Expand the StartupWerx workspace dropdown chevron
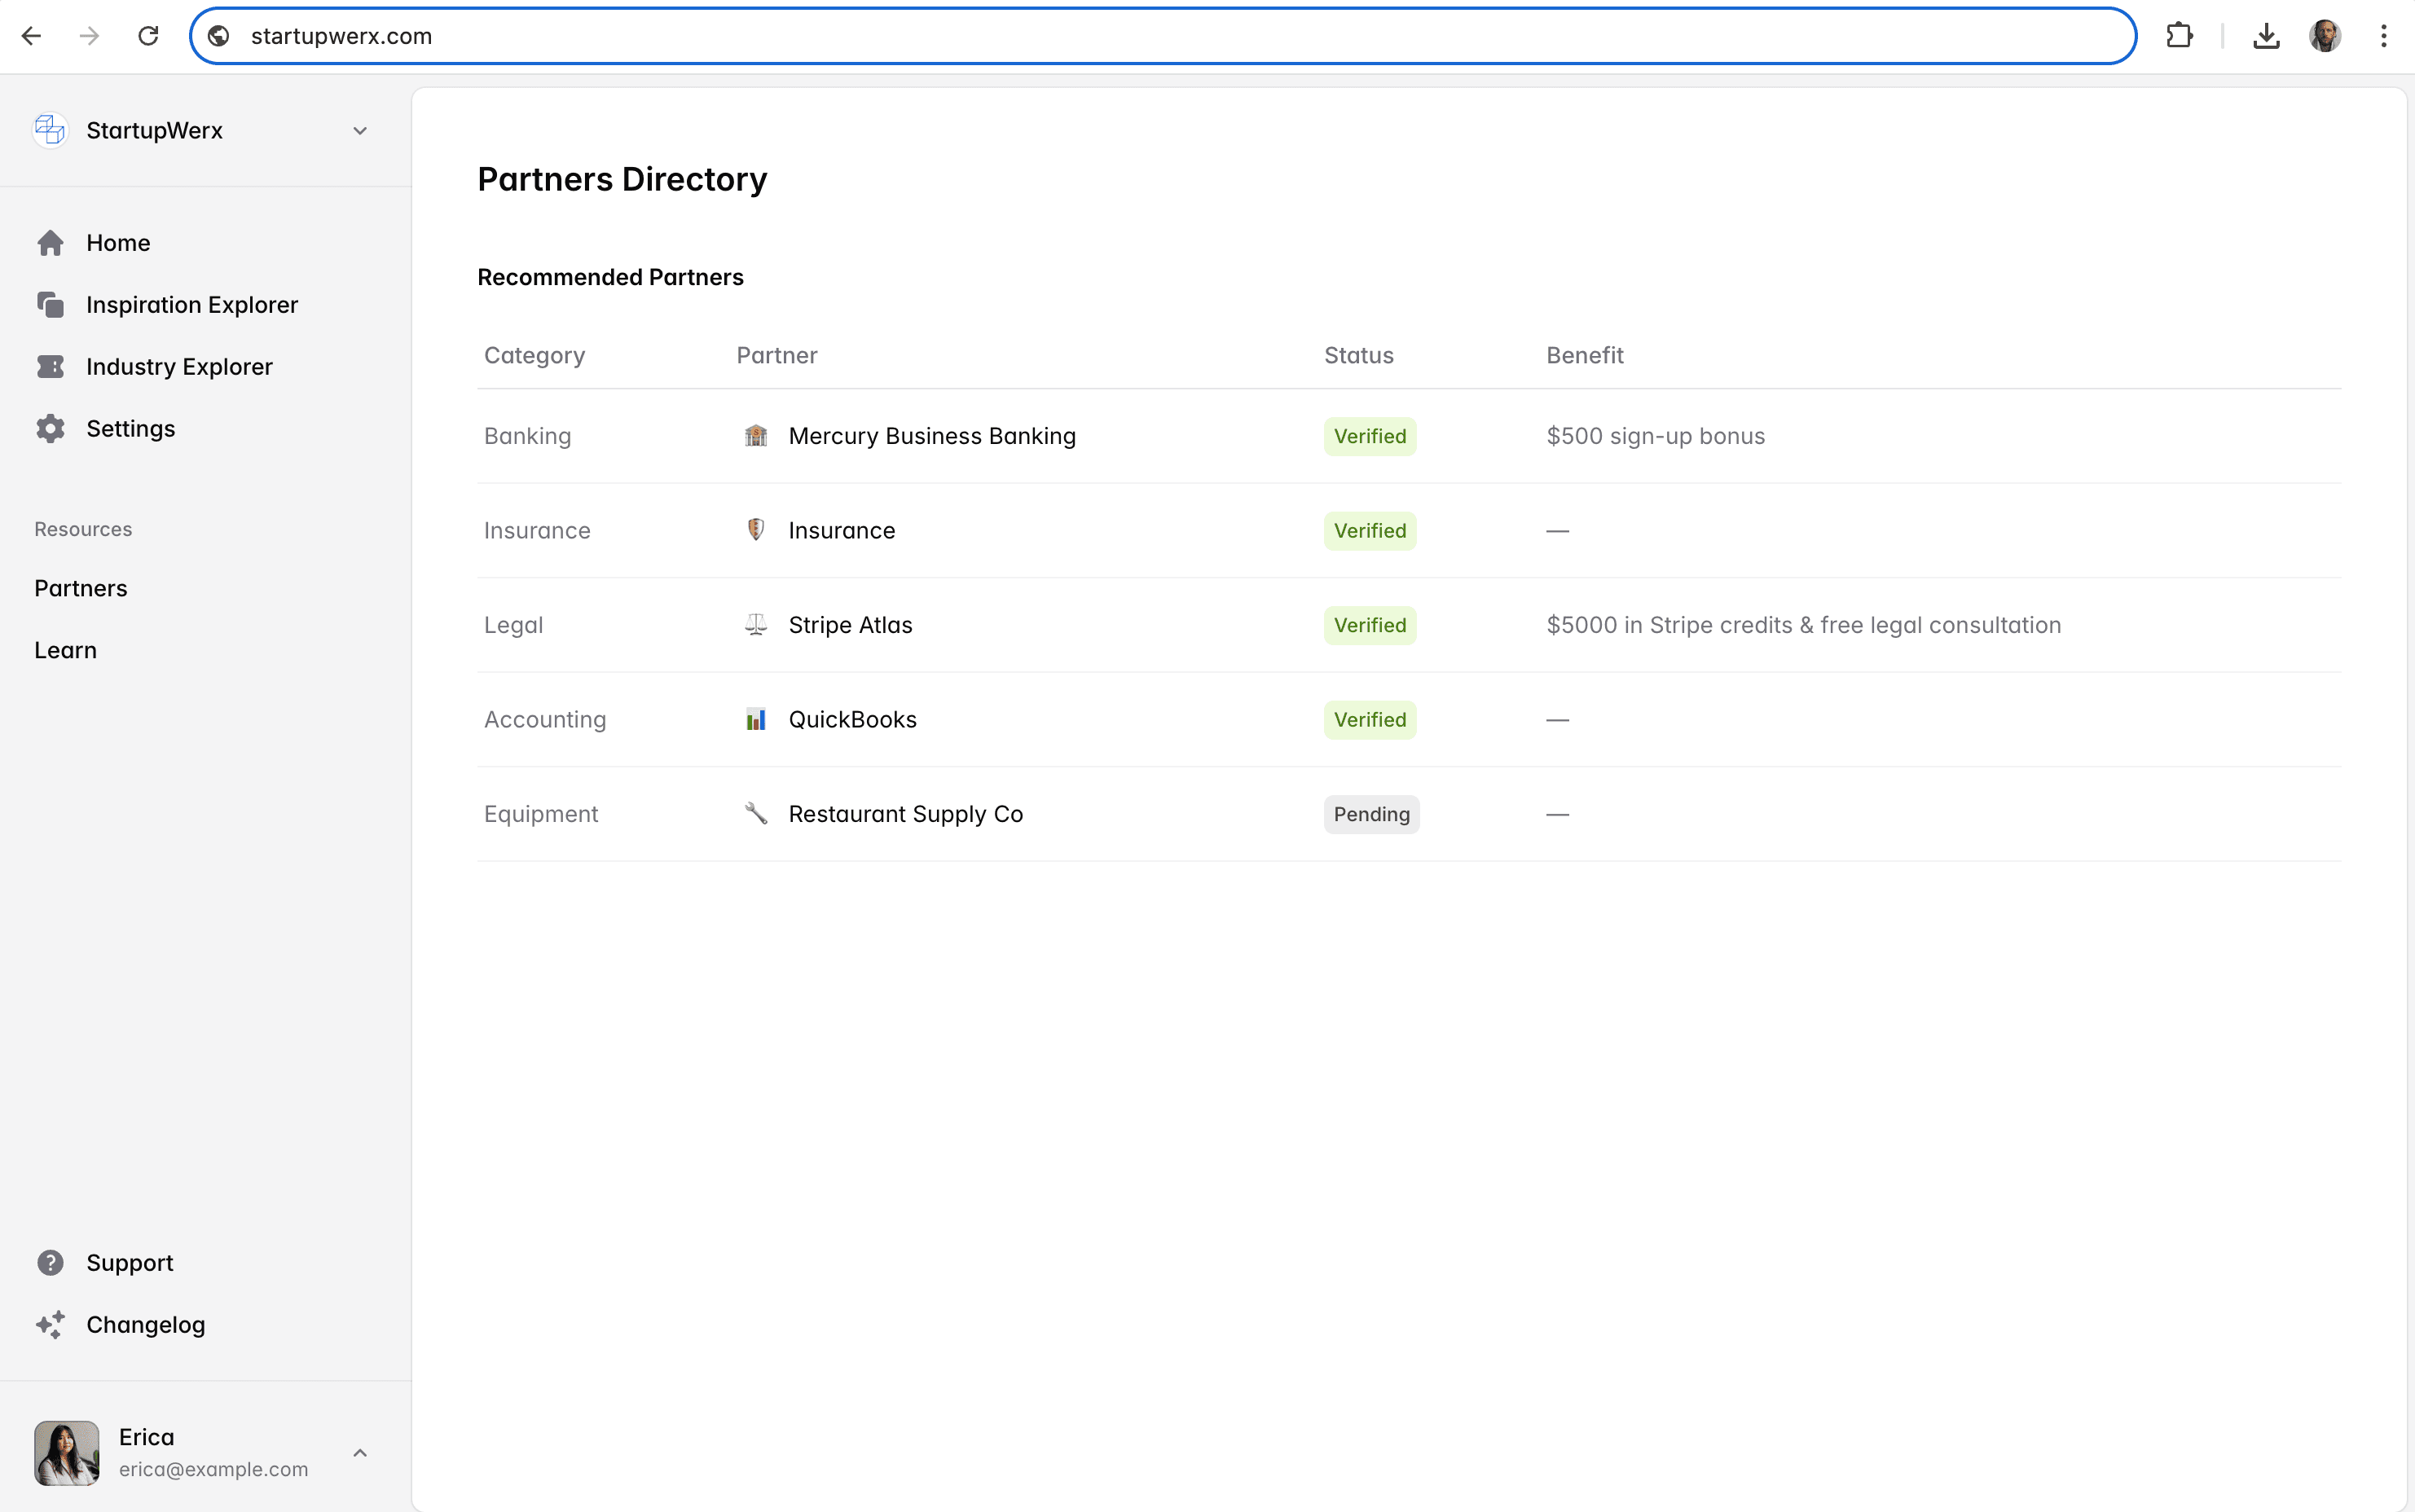This screenshot has height=1512, width=2415. [360, 131]
